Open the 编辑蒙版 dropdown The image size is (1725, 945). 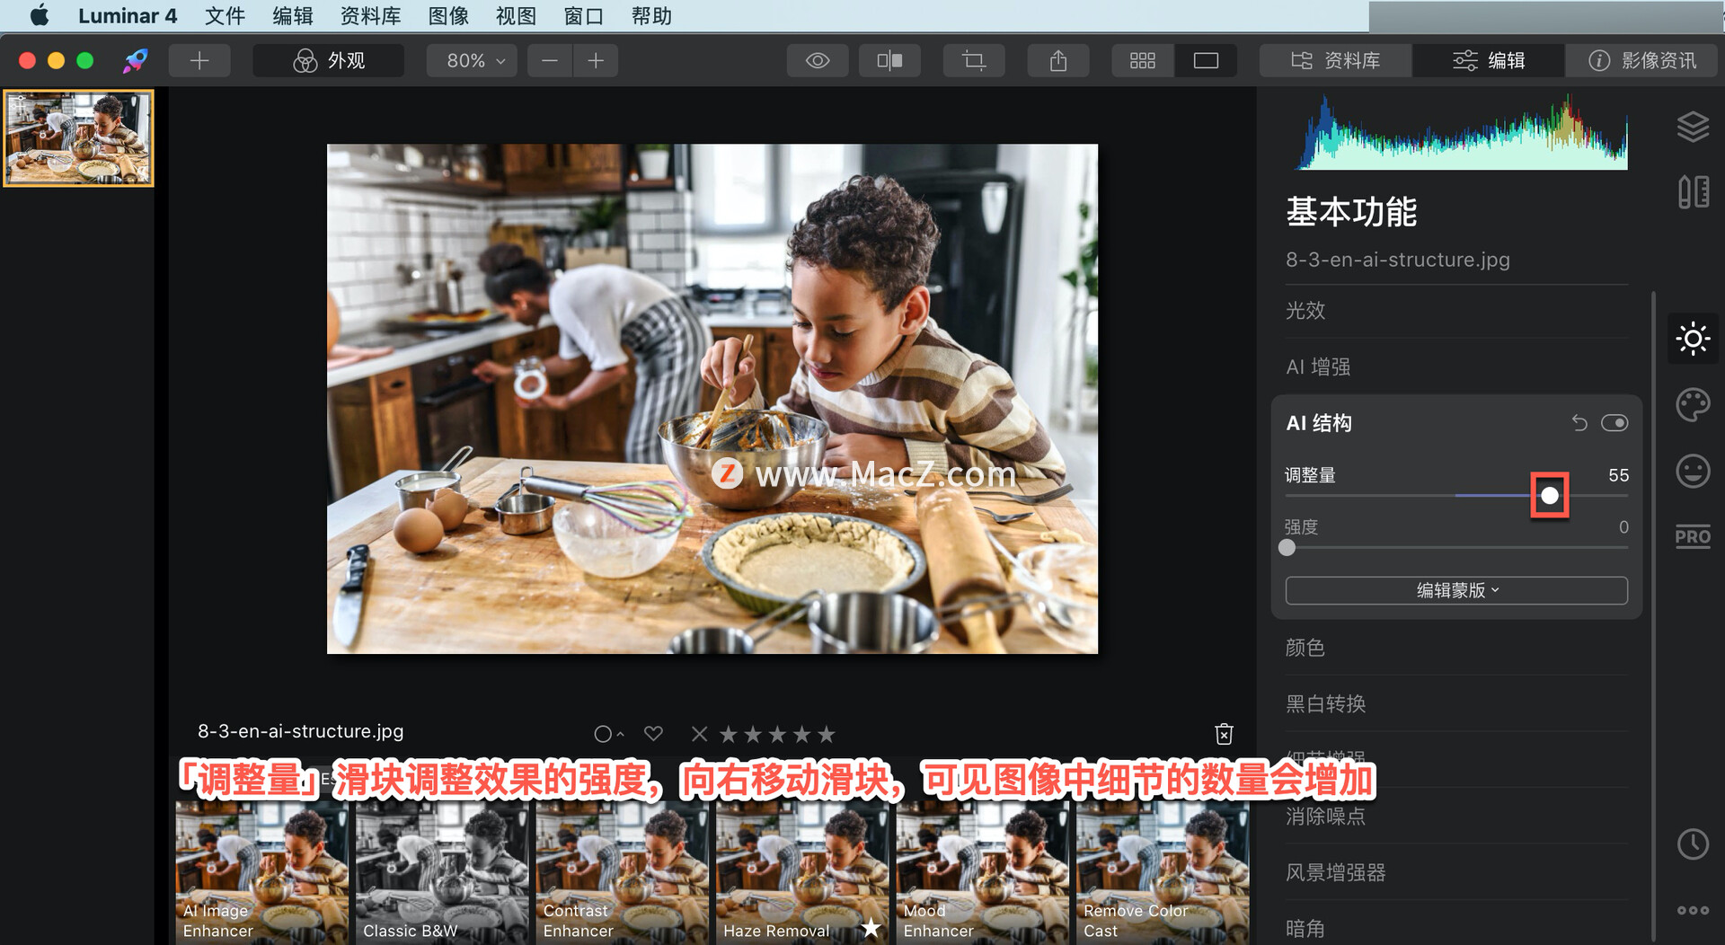click(x=1455, y=590)
